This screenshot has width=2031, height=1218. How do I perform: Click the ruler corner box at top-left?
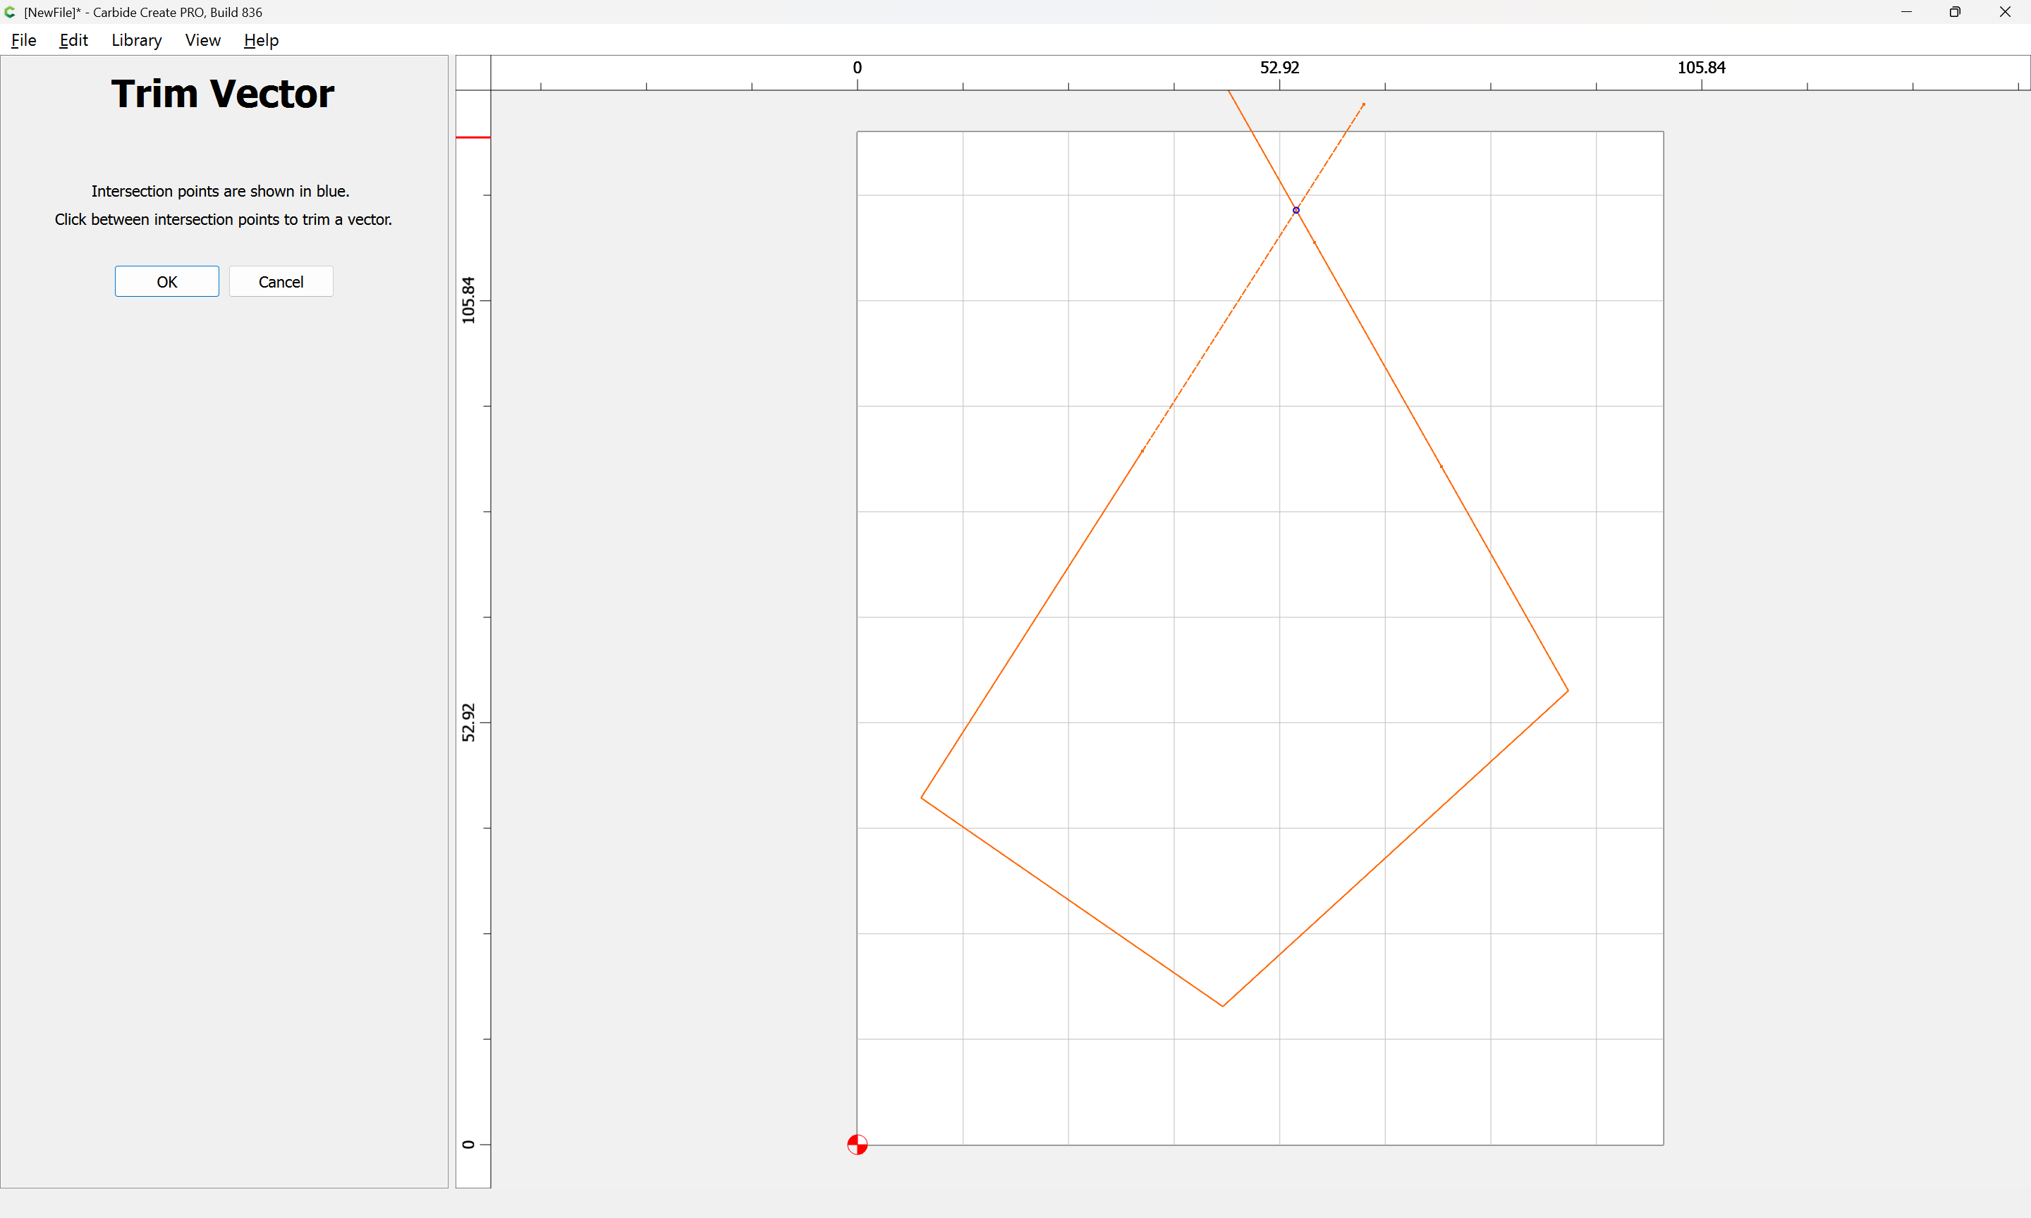tap(473, 72)
